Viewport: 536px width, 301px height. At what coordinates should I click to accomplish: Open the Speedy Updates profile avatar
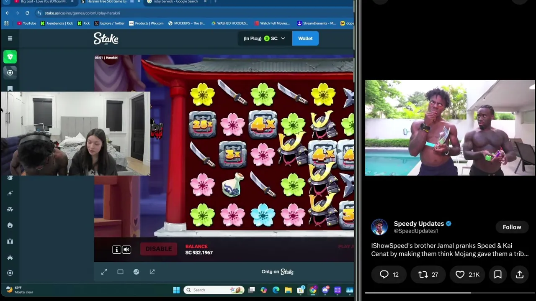(379, 227)
